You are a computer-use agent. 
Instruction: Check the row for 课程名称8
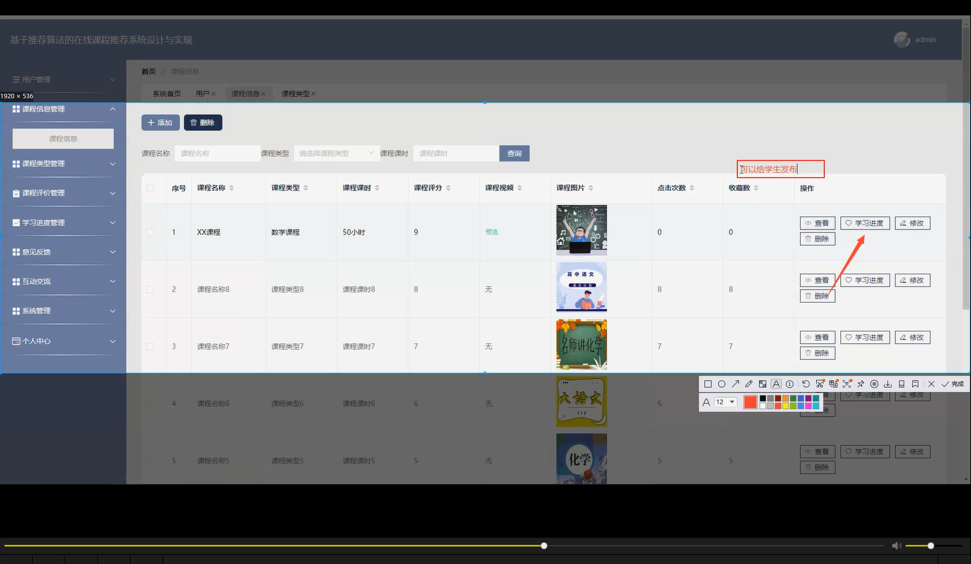pos(150,289)
